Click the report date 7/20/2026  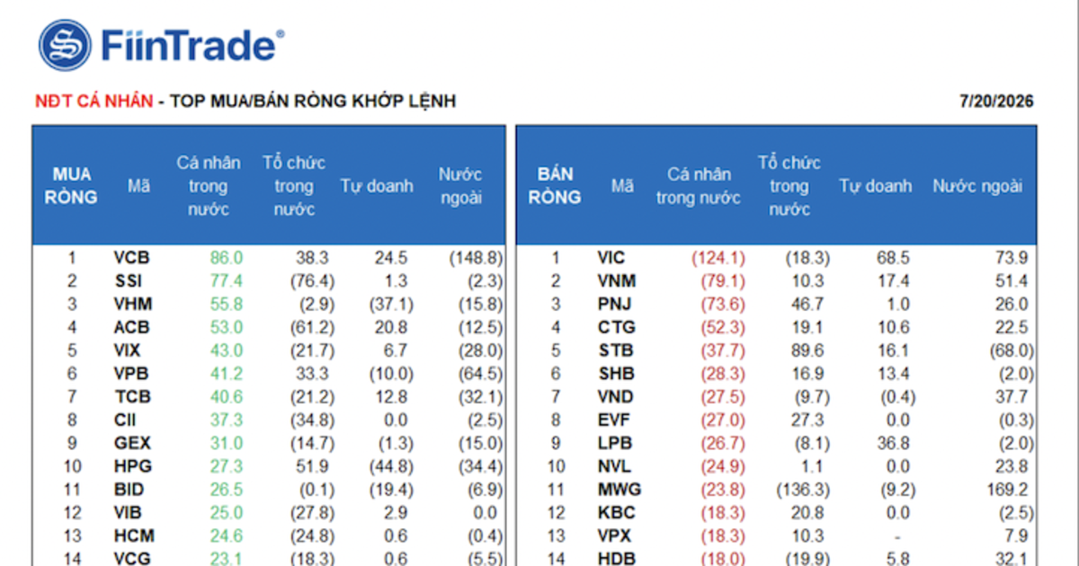[996, 102]
